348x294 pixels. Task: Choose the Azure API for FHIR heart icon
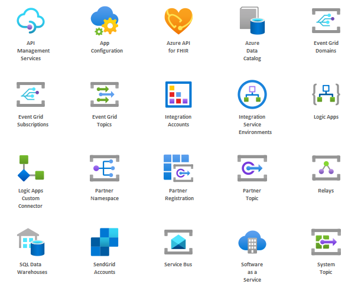(178, 21)
